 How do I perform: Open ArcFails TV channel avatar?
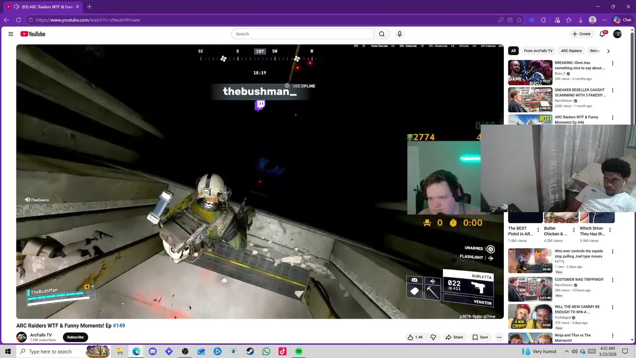tap(21, 337)
